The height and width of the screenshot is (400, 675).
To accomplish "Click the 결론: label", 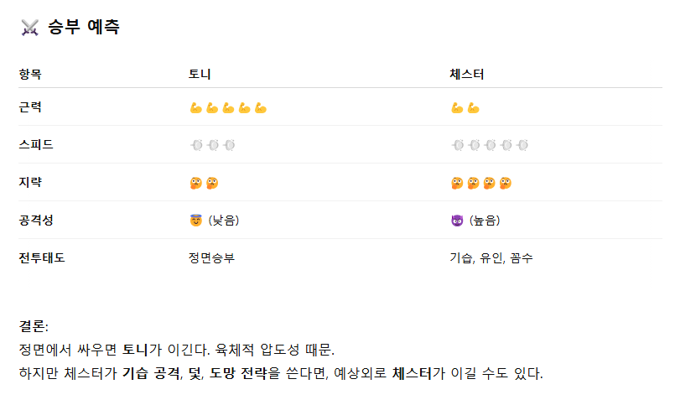I will click(x=34, y=326).
